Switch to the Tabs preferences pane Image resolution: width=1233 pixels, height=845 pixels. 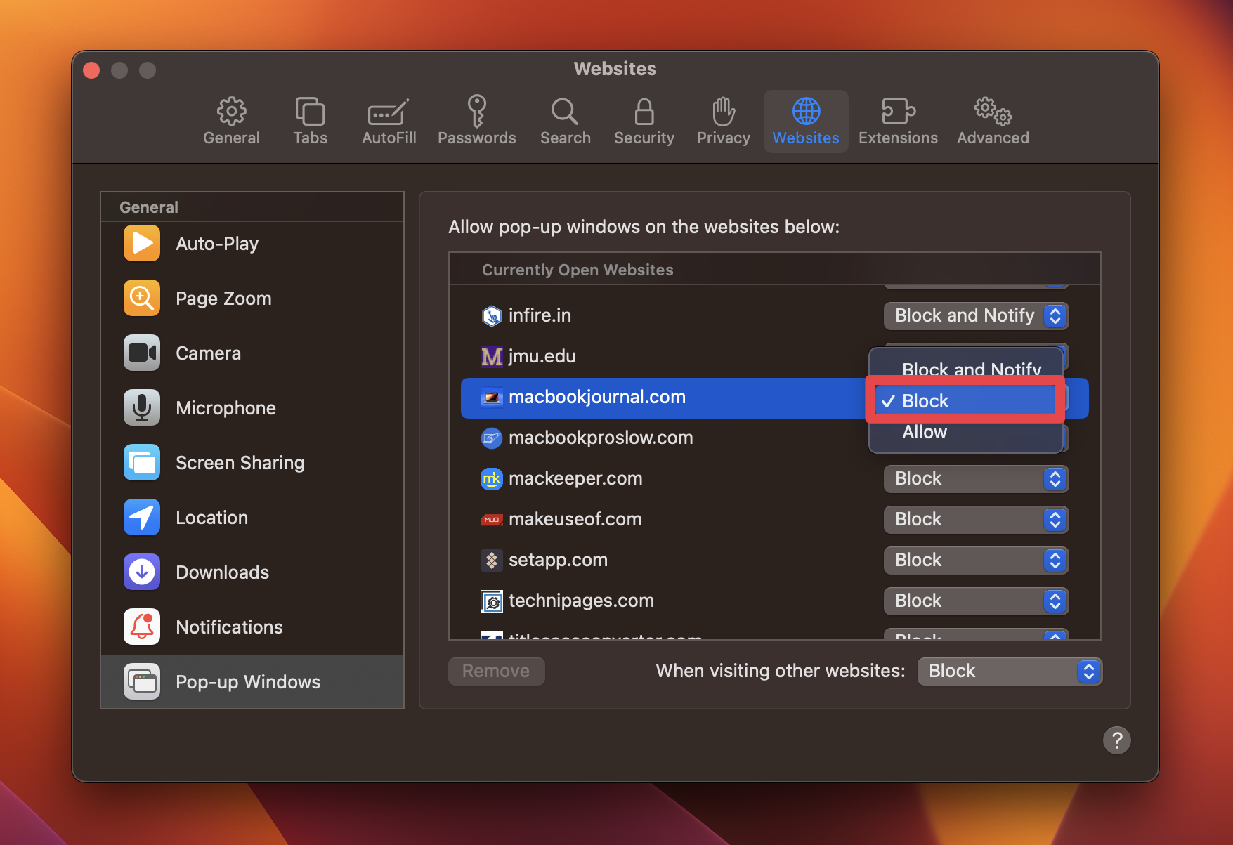pyautogui.click(x=310, y=122)
